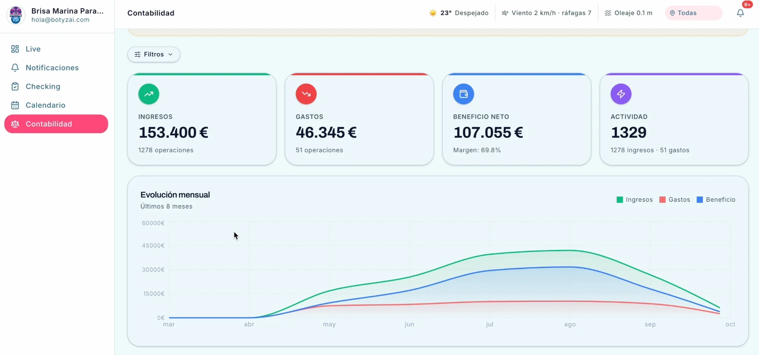The width and height of the screenshot is (759, 355).
Task: Click the sun weather icon
Action: (433, 13)
